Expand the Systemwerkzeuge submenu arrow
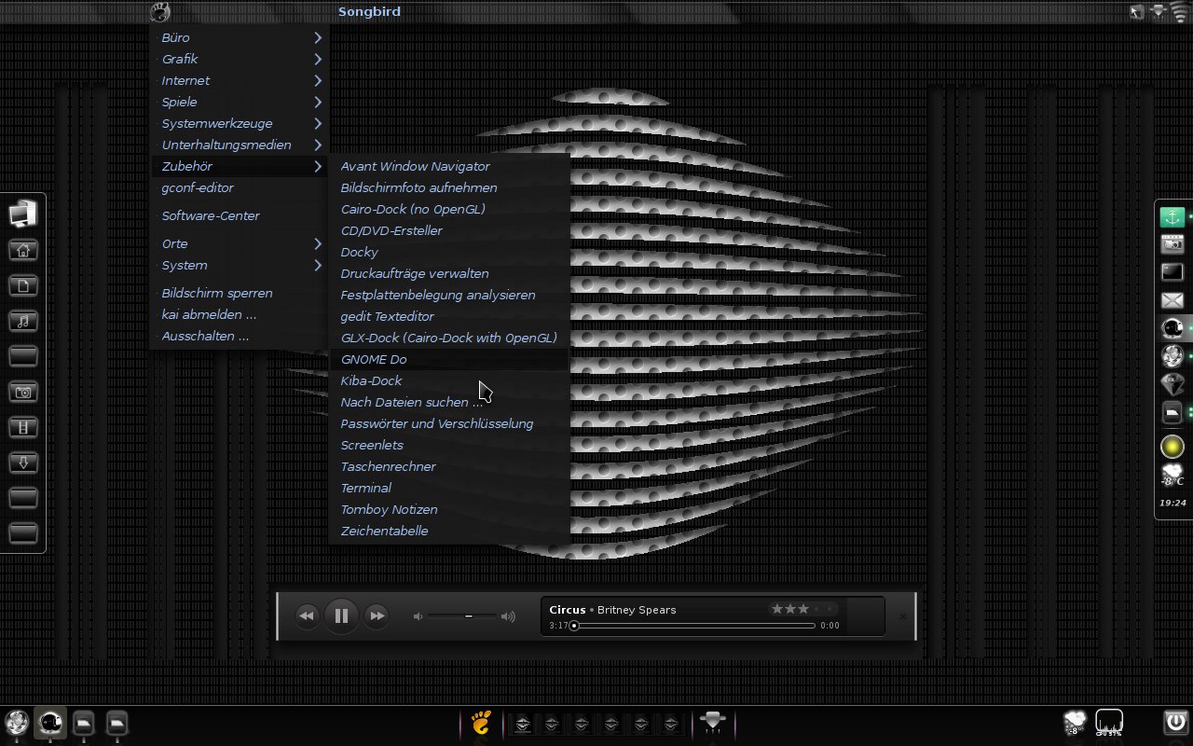The image size is (1193, 746). (318, 123)
